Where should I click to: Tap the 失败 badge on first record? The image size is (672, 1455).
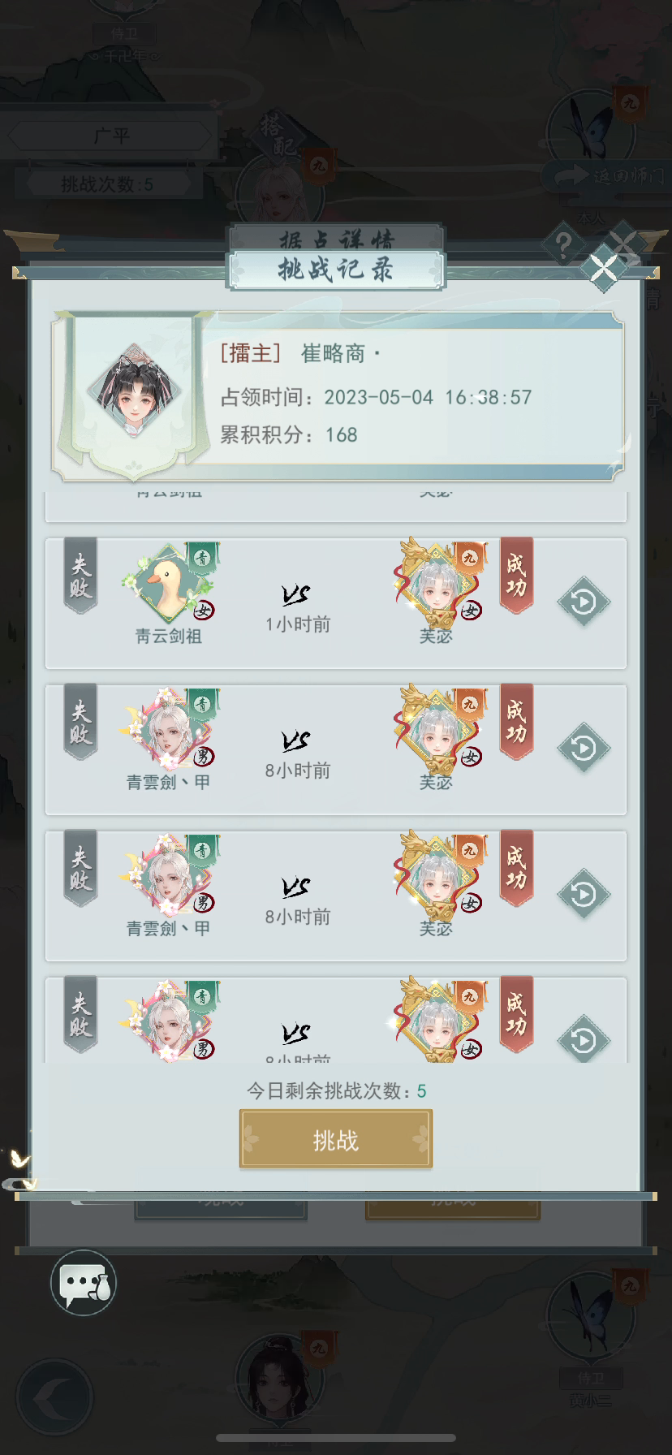click(x=80, y=576)
